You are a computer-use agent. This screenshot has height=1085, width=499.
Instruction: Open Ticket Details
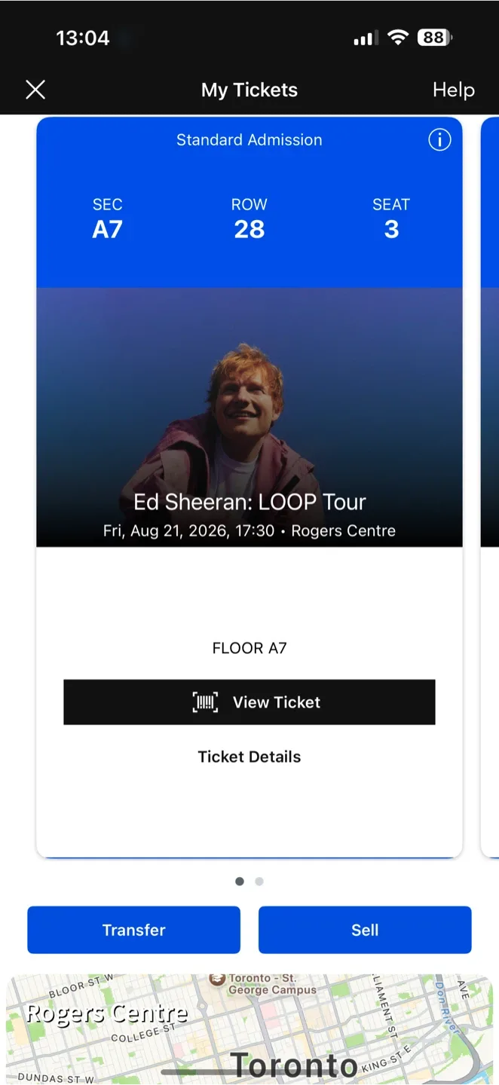tap(249, 756)
